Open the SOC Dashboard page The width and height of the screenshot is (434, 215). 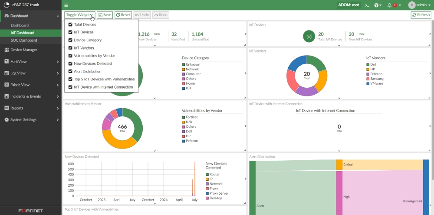[x=24, y=40]
